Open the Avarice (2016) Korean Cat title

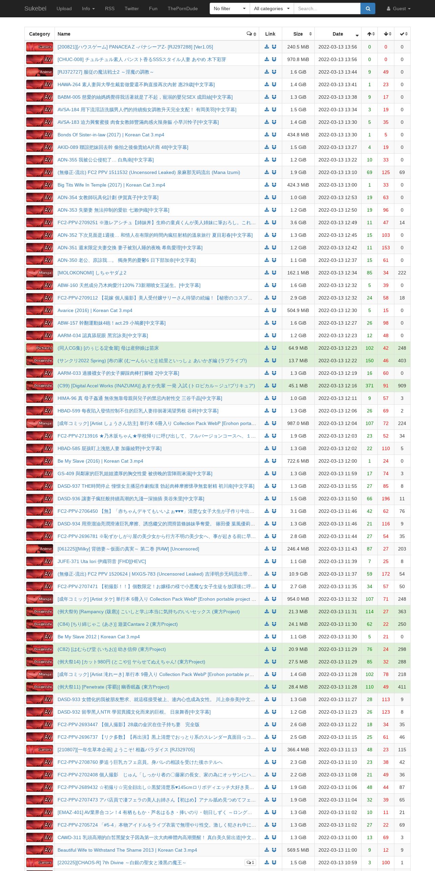pos(95,310)
